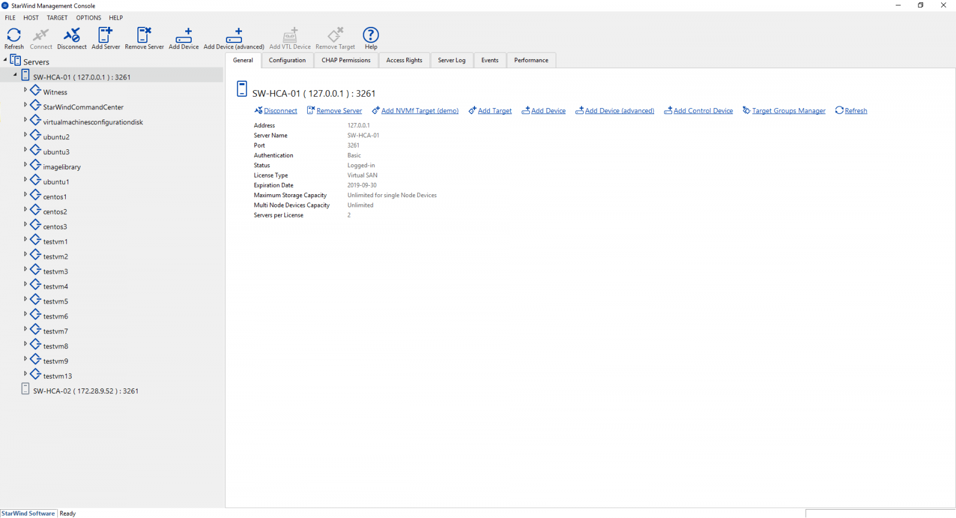Open the TARGET menu
Viewport: 956px width, 518px height.
click(x=57, y=18)
